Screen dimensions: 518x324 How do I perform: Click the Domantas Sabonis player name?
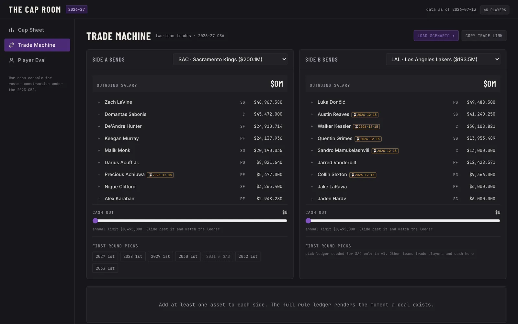pyautogui.click(x=126, y=114)
